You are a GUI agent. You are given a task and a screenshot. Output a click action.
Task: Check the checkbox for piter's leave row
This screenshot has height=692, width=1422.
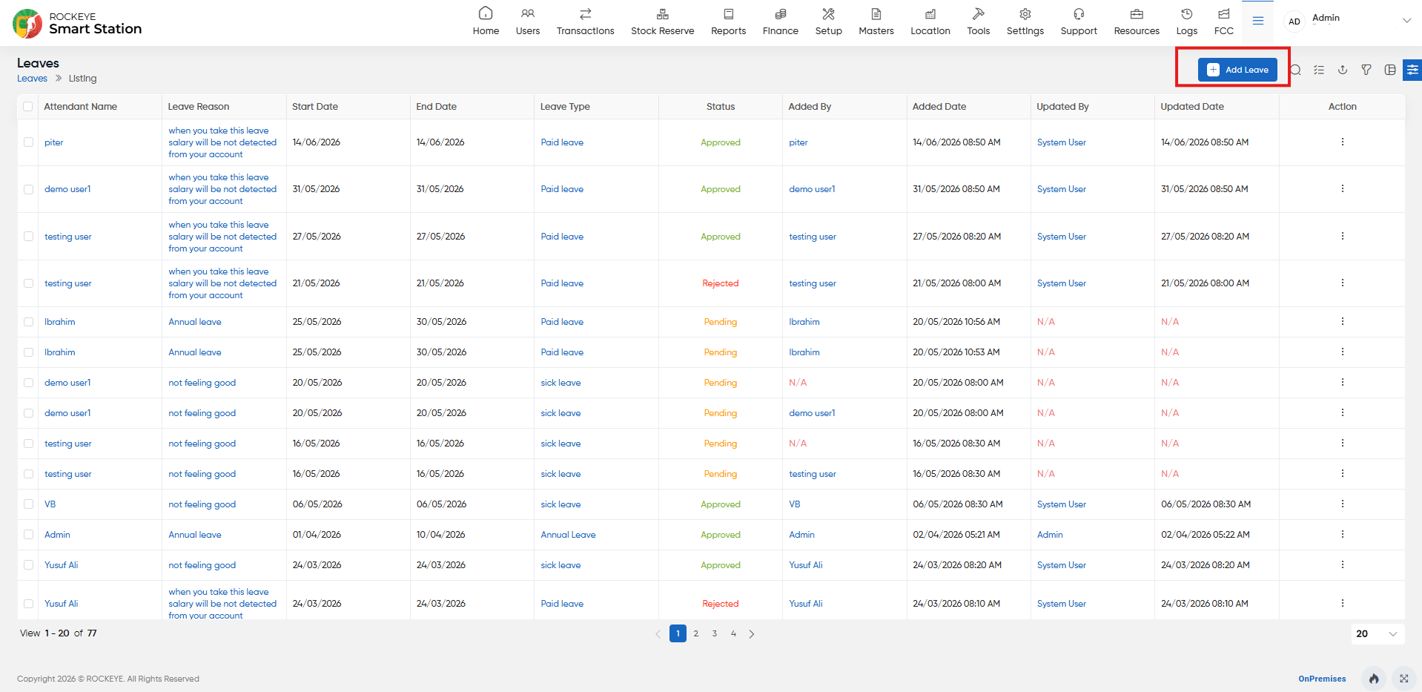(x=28, y=142)
